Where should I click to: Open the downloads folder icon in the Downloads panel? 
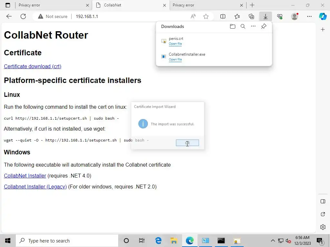(233, 26)
